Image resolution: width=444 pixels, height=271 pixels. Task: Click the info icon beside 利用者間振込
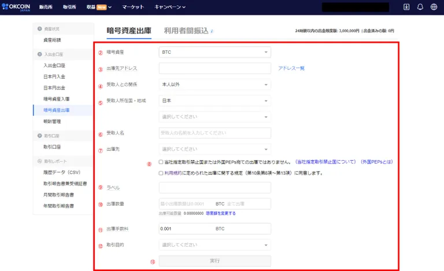pos(212,31)
